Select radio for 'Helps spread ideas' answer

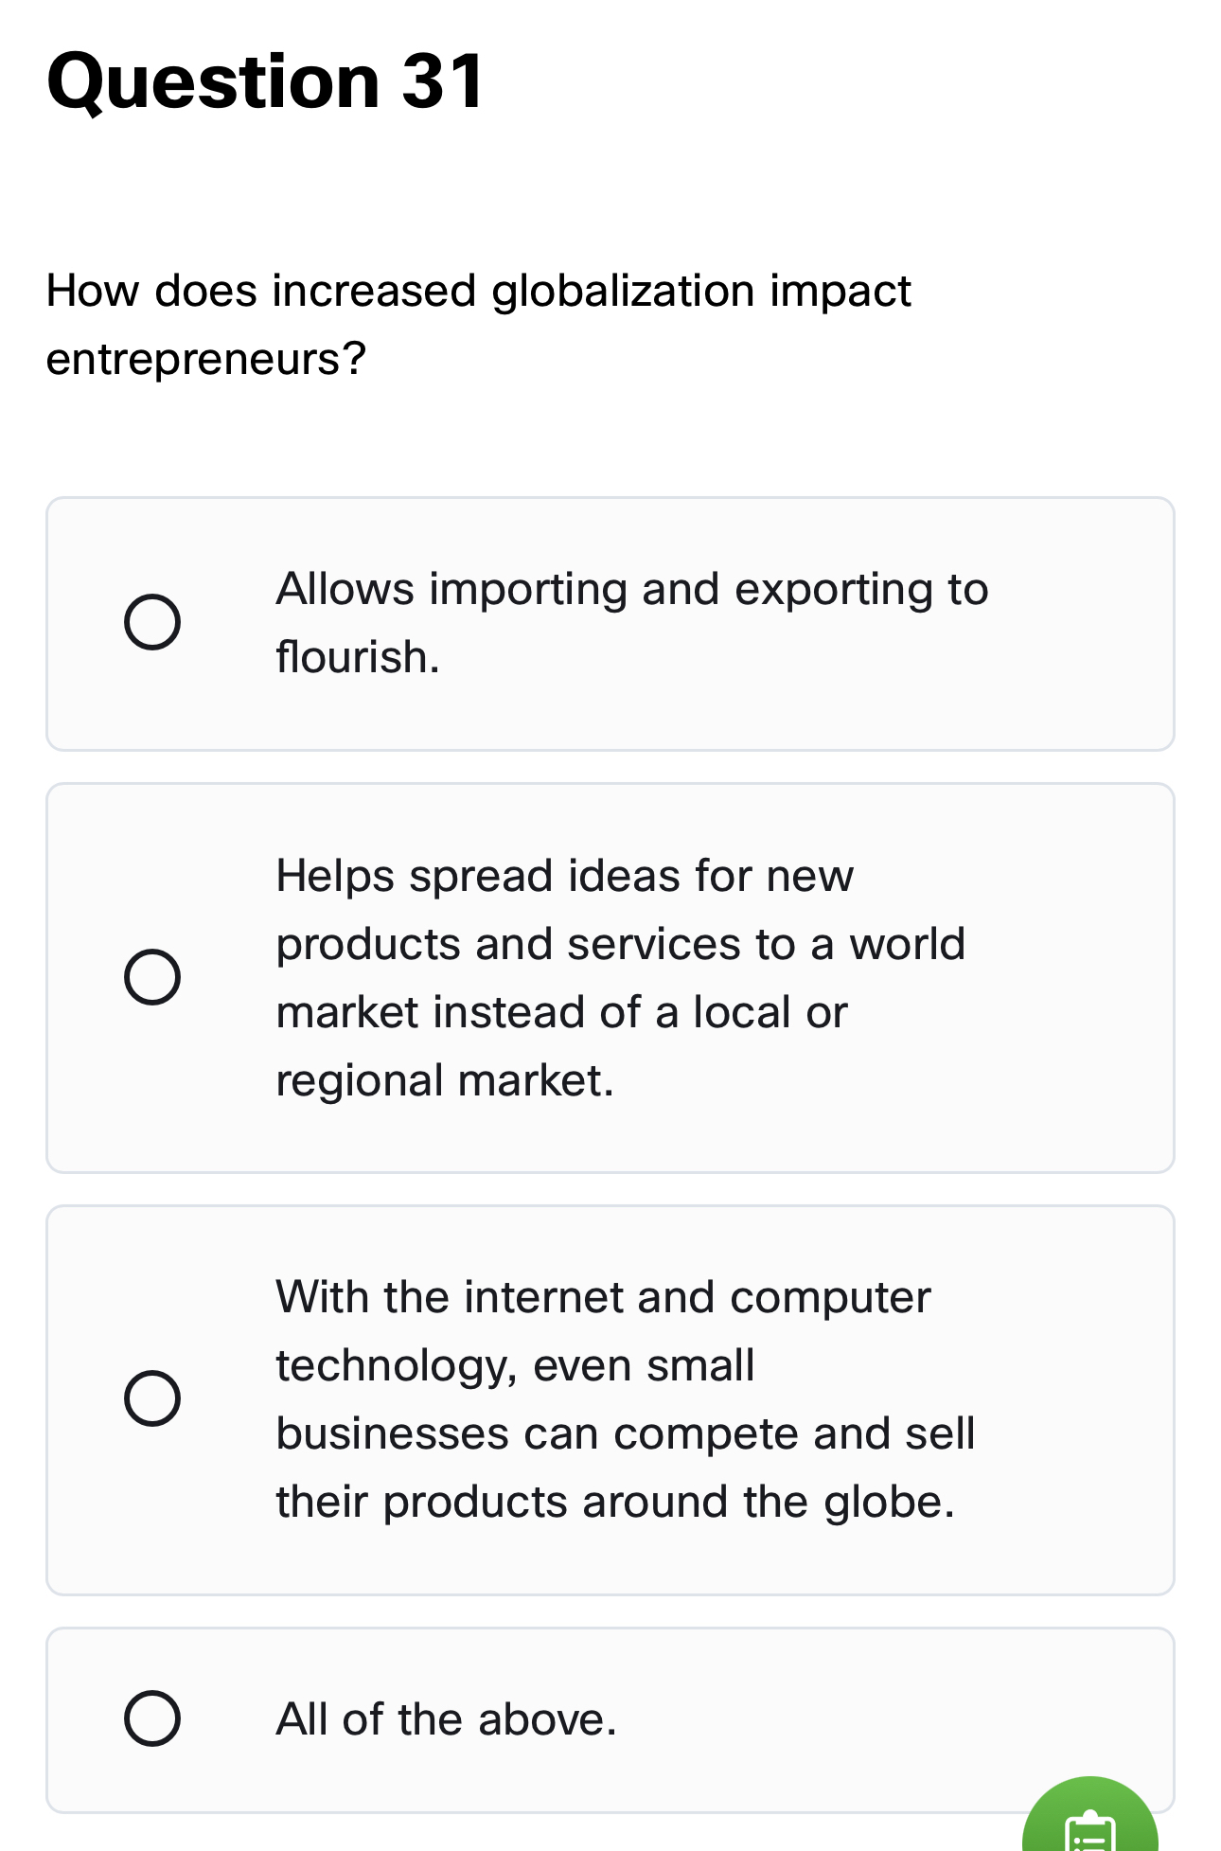coord(152,977)
